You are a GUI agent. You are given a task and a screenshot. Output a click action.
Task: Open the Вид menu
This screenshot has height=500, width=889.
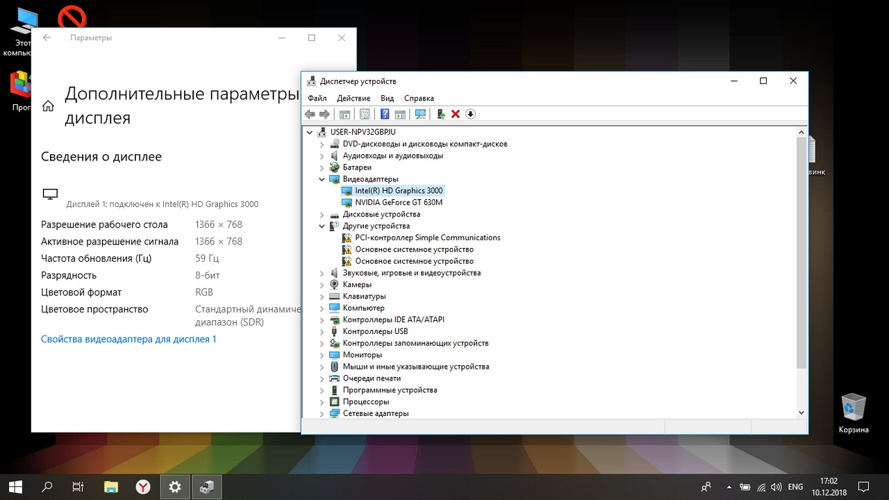[x=387, y=98]
